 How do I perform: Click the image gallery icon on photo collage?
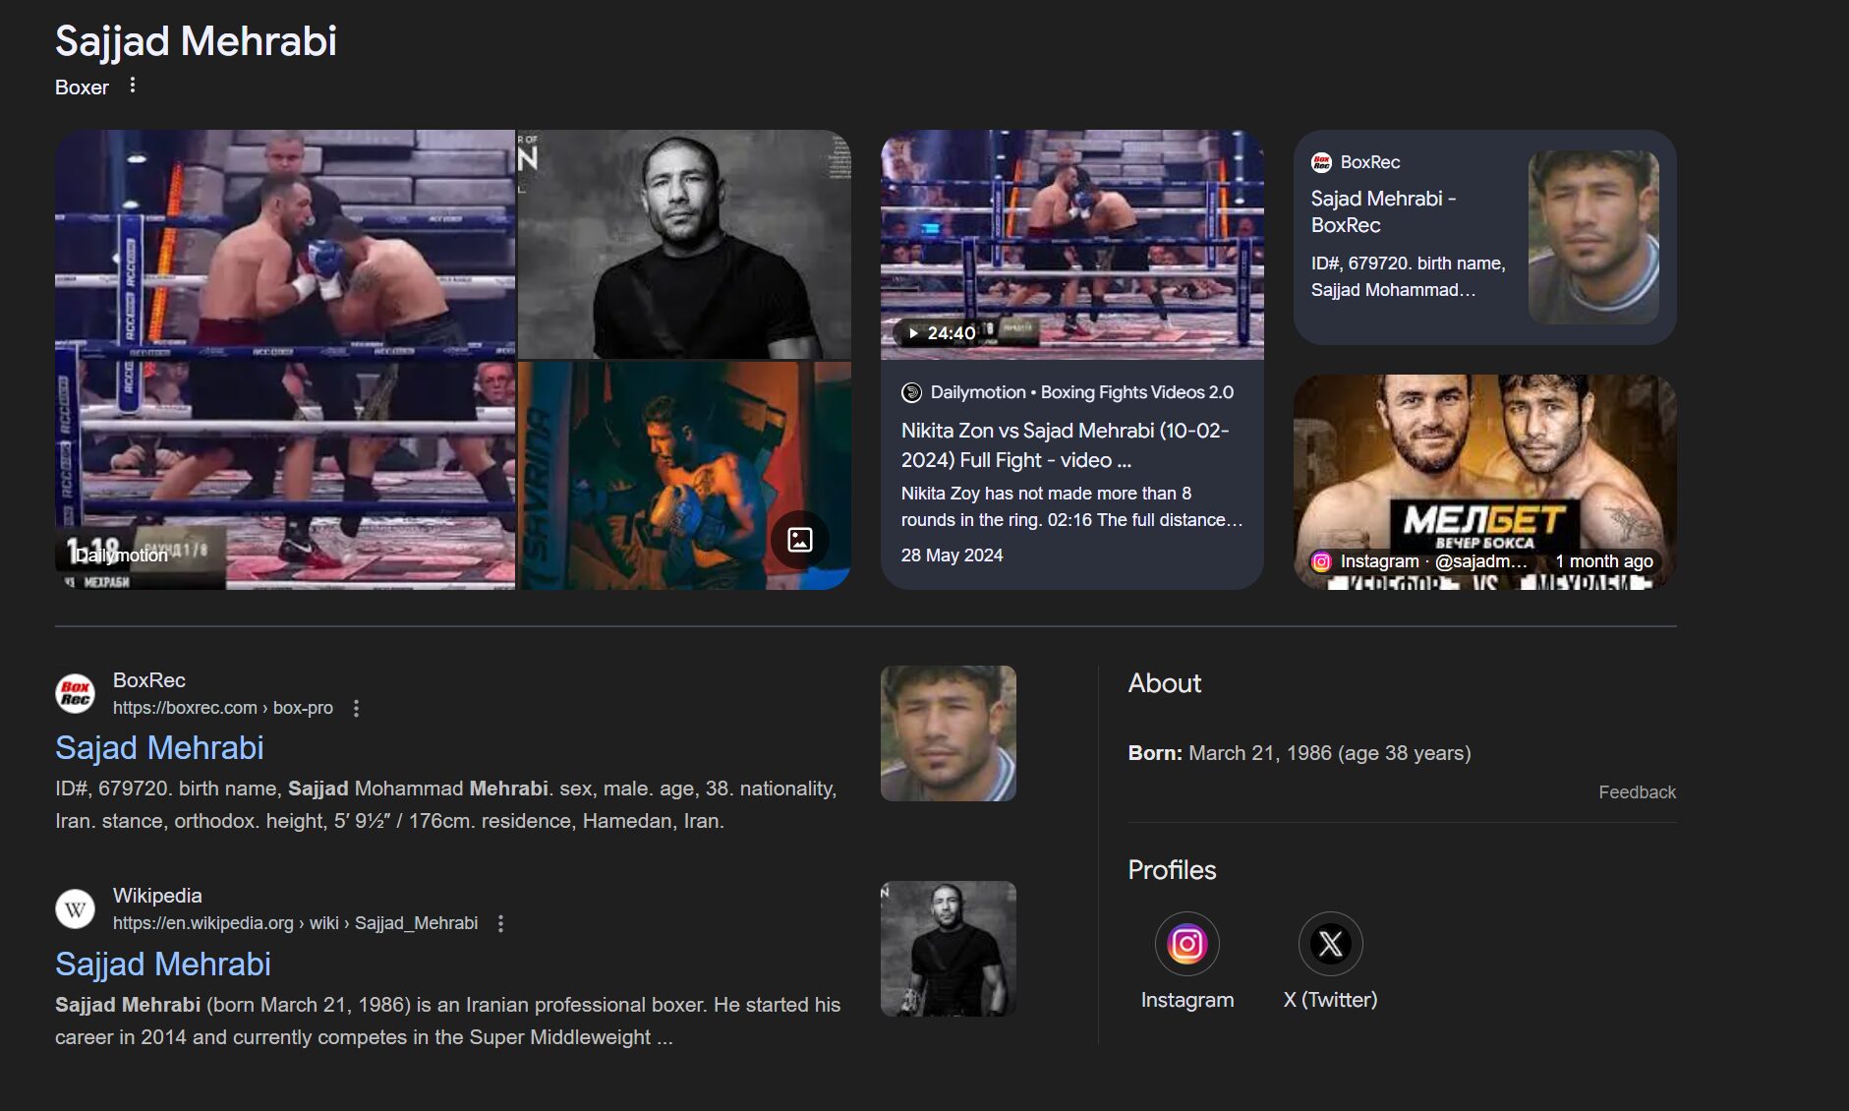[799, 540]
